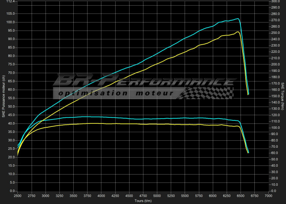The height and width of the screenshot is (204, 286).
Task: Click the 150.0 value on torque axis
Action: click(x=275, y=96)
